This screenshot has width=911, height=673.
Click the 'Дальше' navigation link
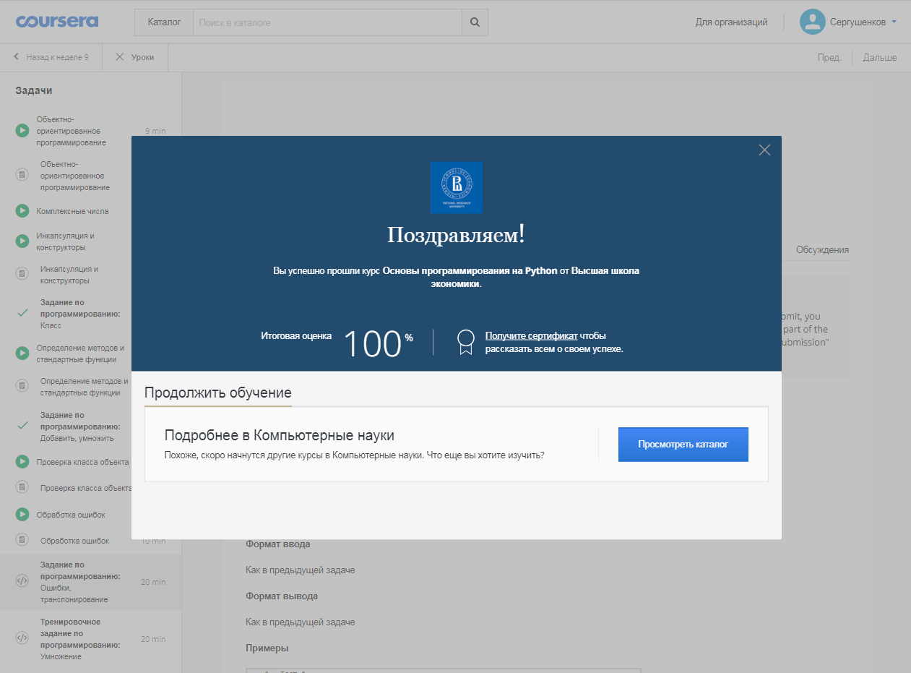(880, 58)
